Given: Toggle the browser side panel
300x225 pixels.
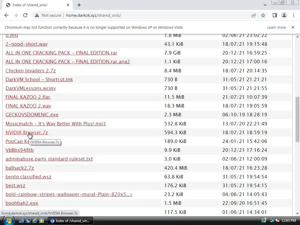Looking at the screenshot, I should [x=275, y=15].
